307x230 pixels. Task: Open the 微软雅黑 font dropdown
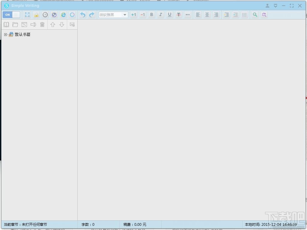(x=113, y=15)
